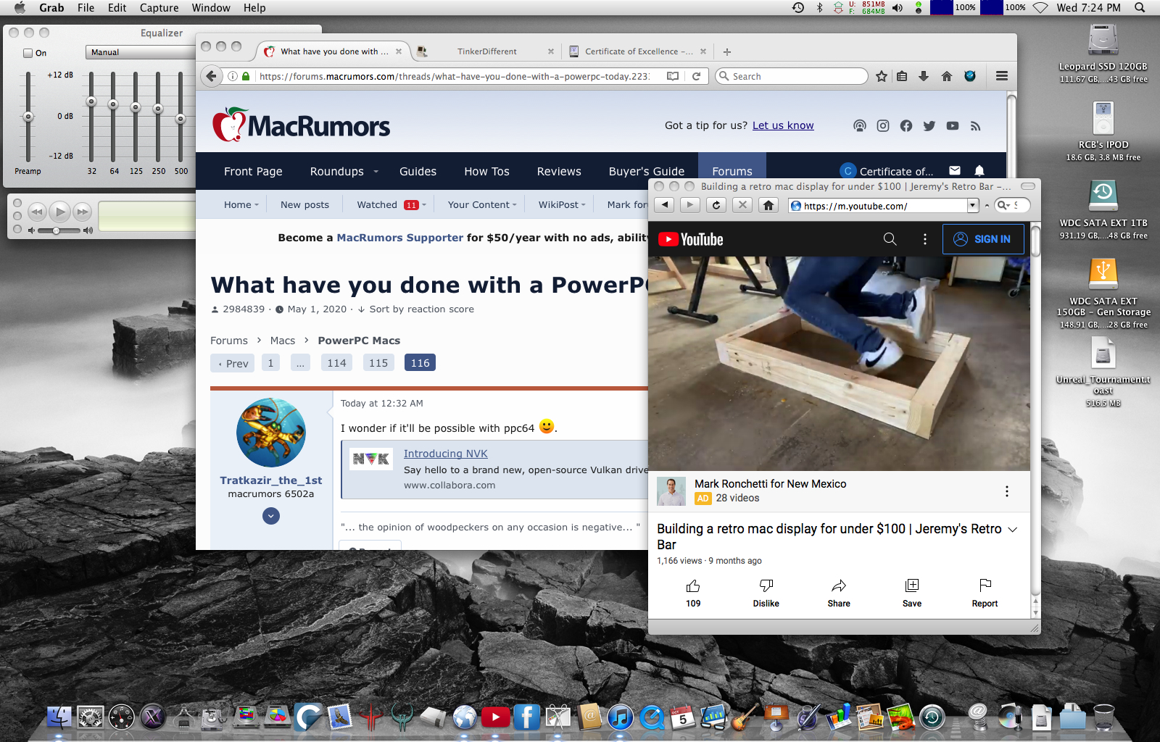The image size is (1160, 742).
Task: Open MacRumors RSS feed icon
Action: (976, 126)
